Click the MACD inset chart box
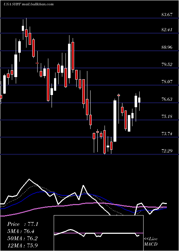The width and height of the screenshot is (179, 251). pos(98,233)
